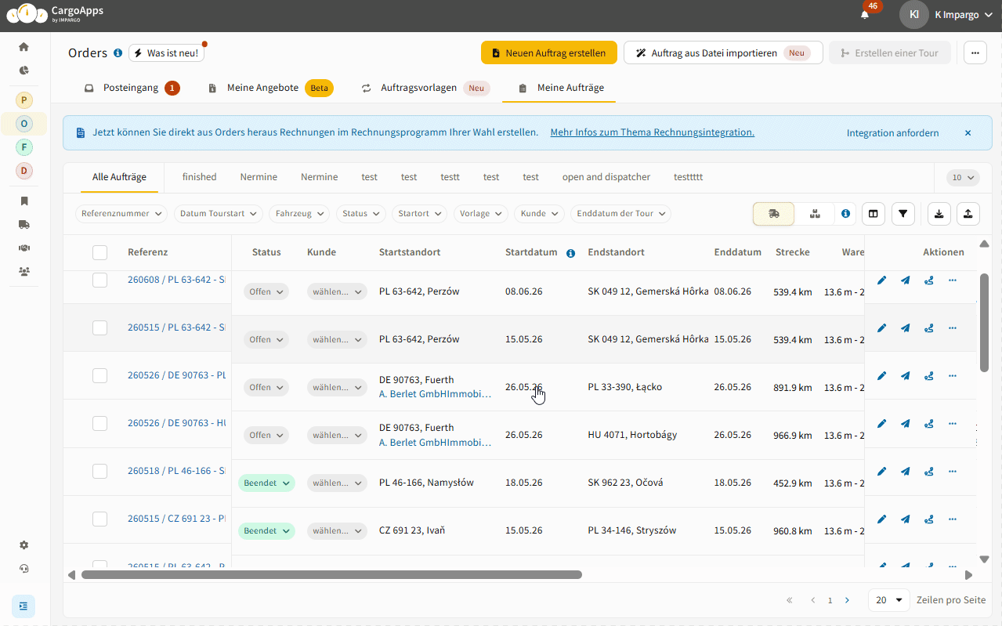Collapse the sidebar menu toggle icon

coord(24,606)
